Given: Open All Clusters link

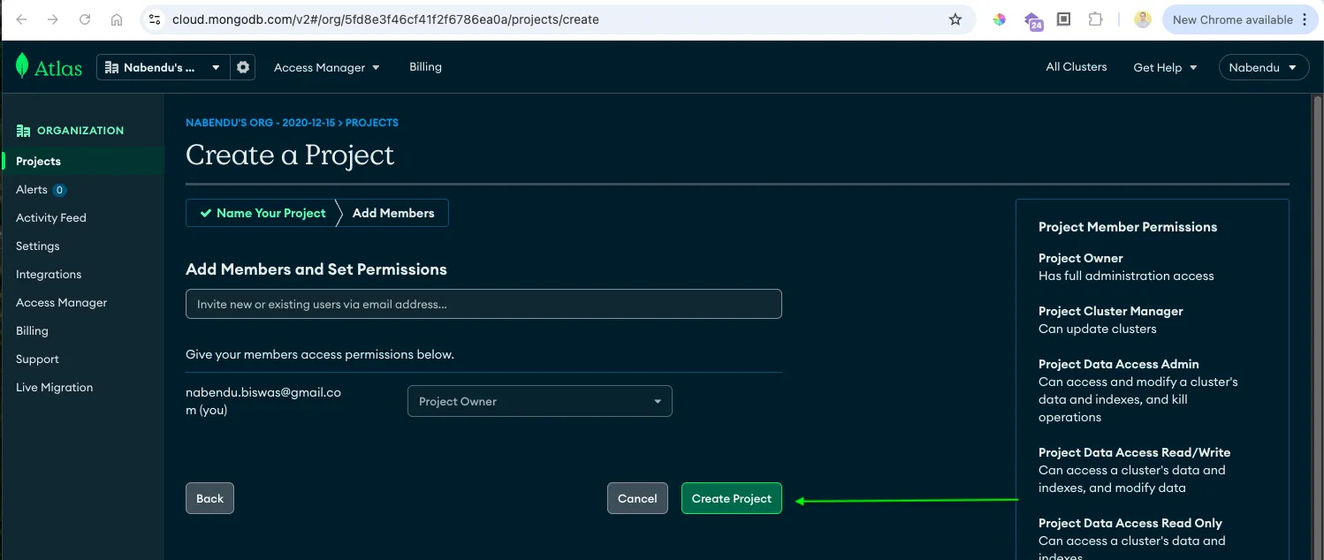Looking at the screenshot, I should click(x=1077, y=67).
